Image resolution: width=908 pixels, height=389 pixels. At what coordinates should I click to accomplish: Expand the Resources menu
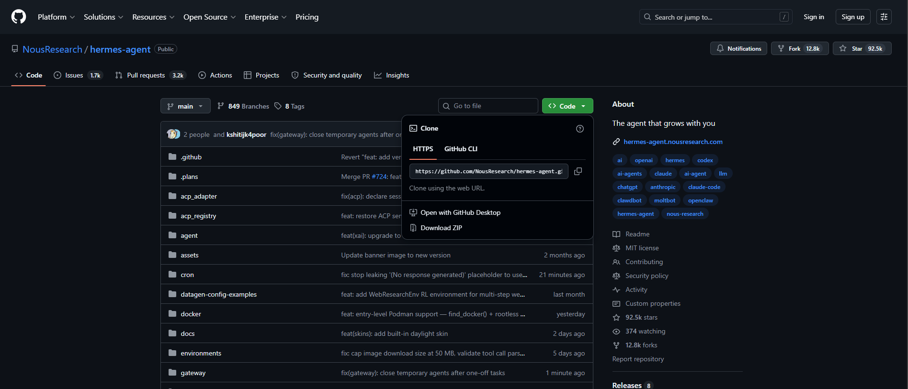(153, 17)
